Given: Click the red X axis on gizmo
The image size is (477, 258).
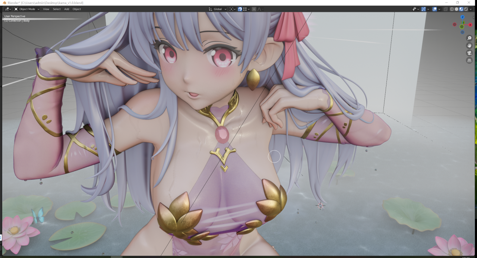Looking at the screenshot, I should click(470, 25).
